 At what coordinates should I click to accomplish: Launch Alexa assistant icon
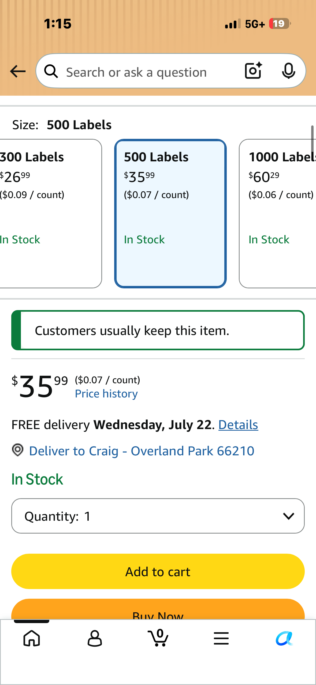pos(284,638)
